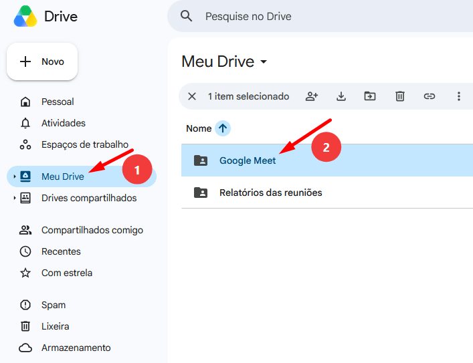Click the plus icon on Novo

coord(25,62)
